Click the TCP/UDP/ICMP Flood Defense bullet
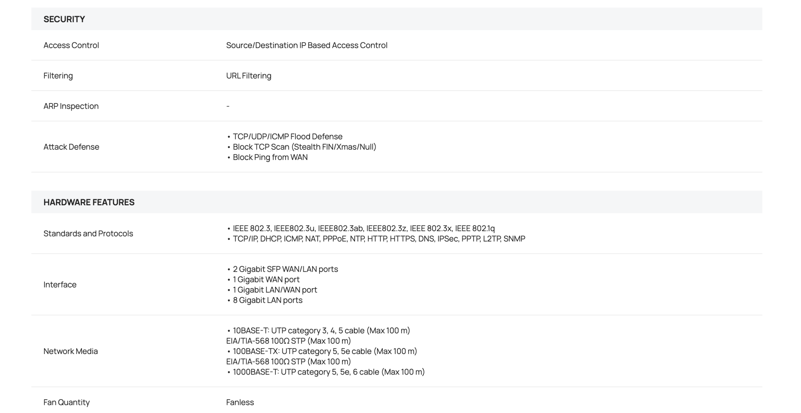Screen dimensions: 801x413 coord(287,137)
